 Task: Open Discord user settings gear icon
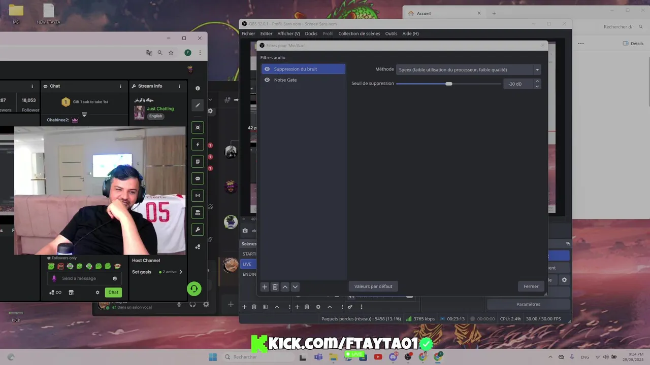(206, 305)
